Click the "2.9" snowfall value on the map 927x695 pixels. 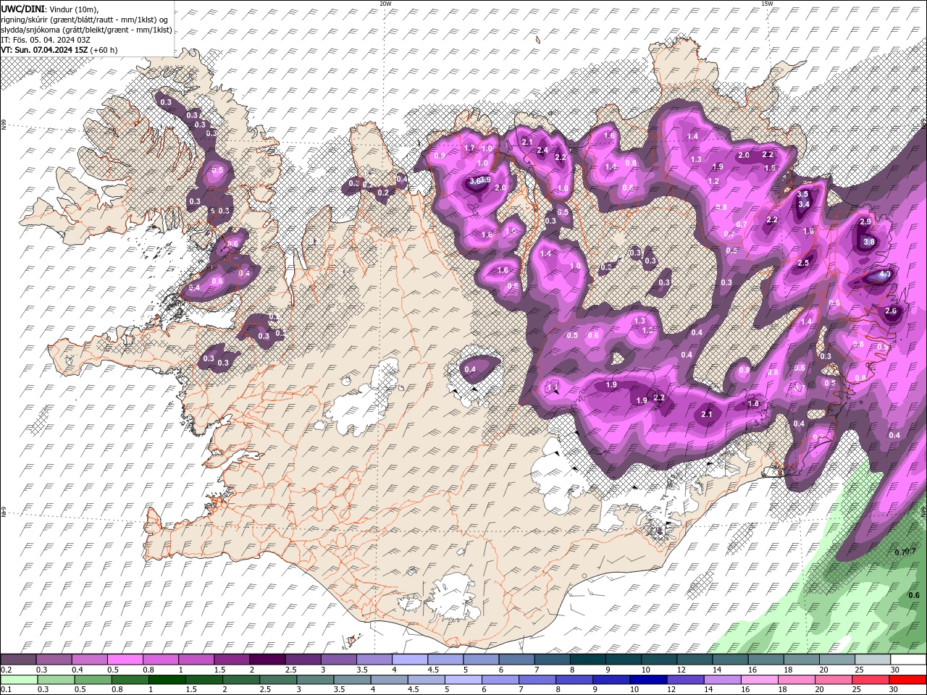point(865,222)
